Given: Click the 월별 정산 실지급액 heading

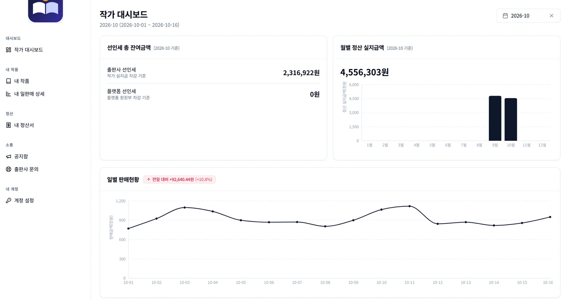Looking at the screenshot, I should click(x=362, y=48).
